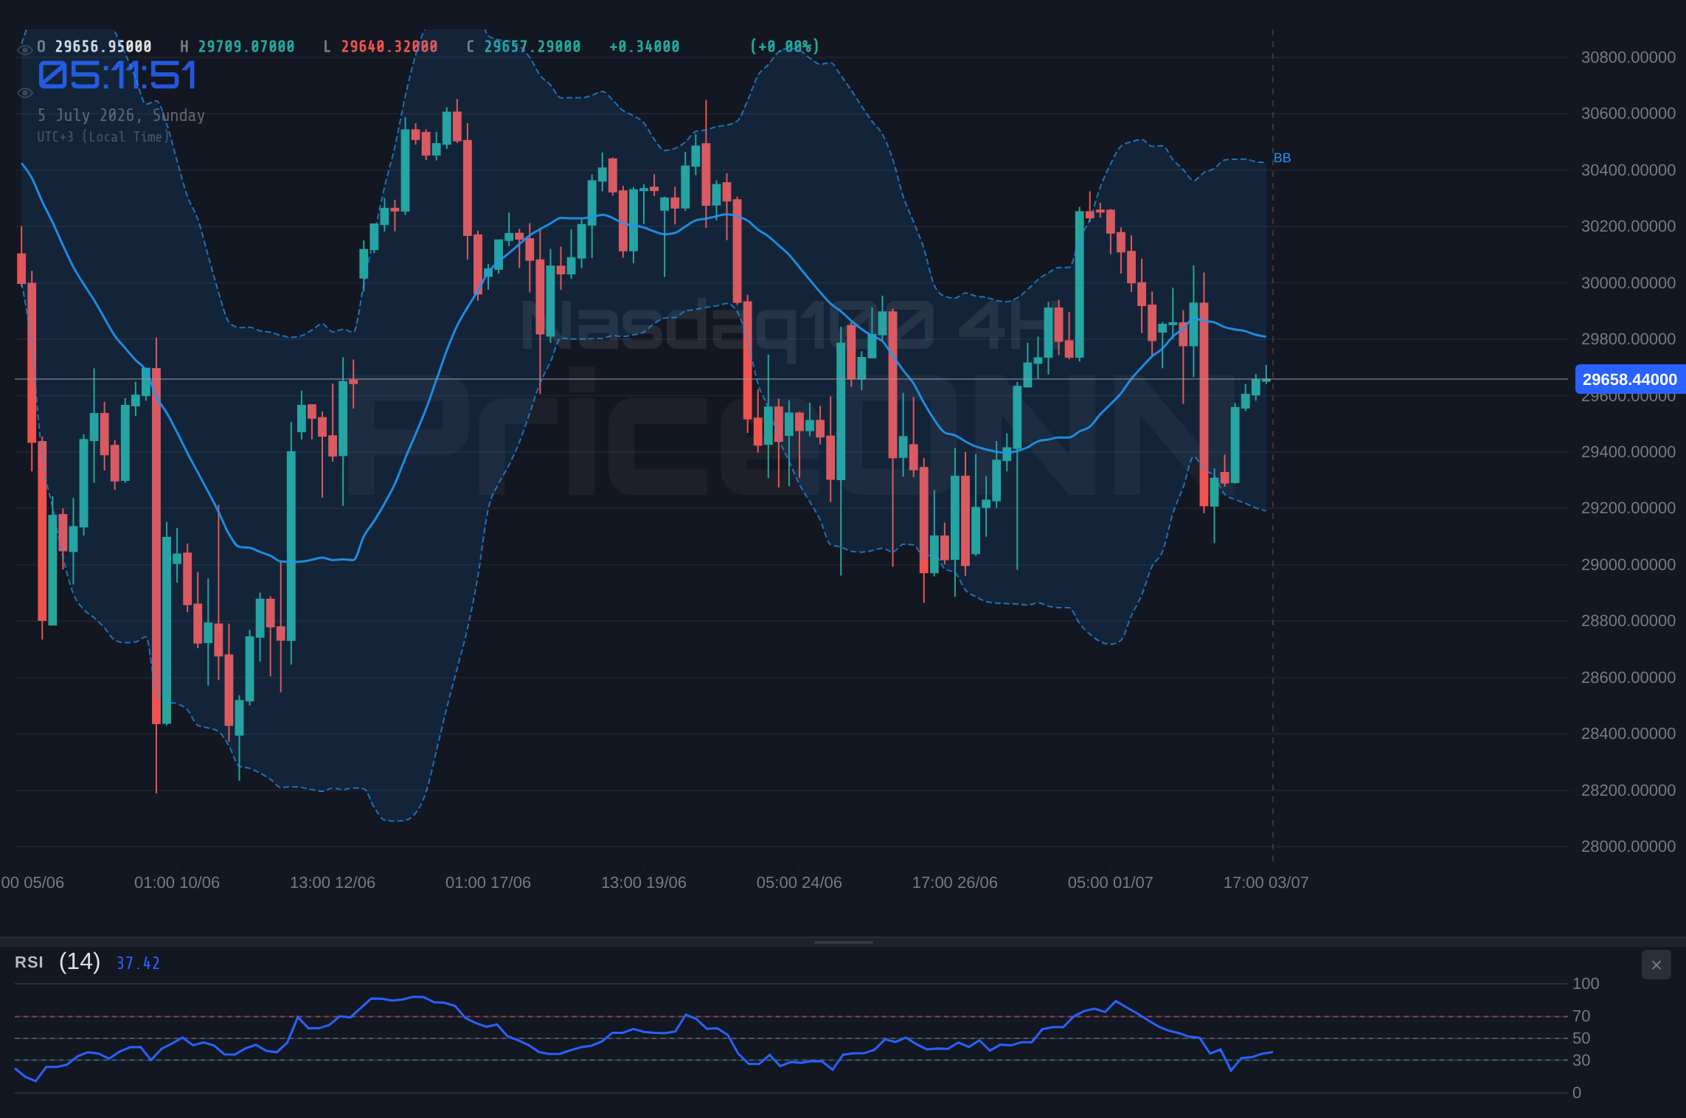Click the High value 29709.07000
This screenshot has height=1118, width=1686.
(246, 46)
